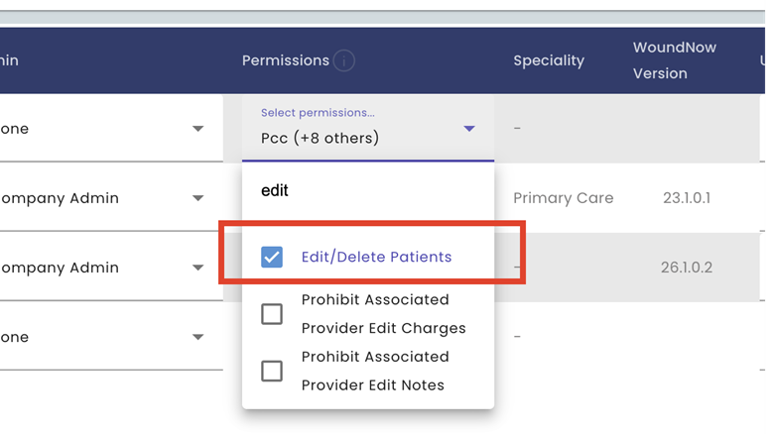Click the WoundNow Version column header
Screen dimensions: 771x434
[674, 60]
